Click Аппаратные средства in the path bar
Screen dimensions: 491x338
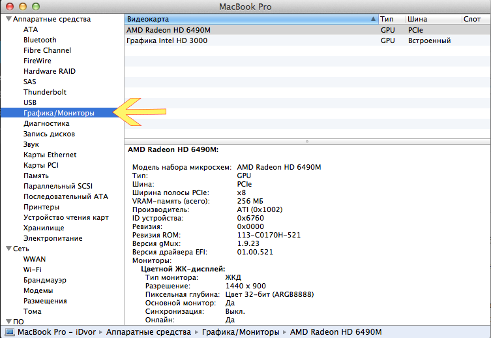(149, 332)
